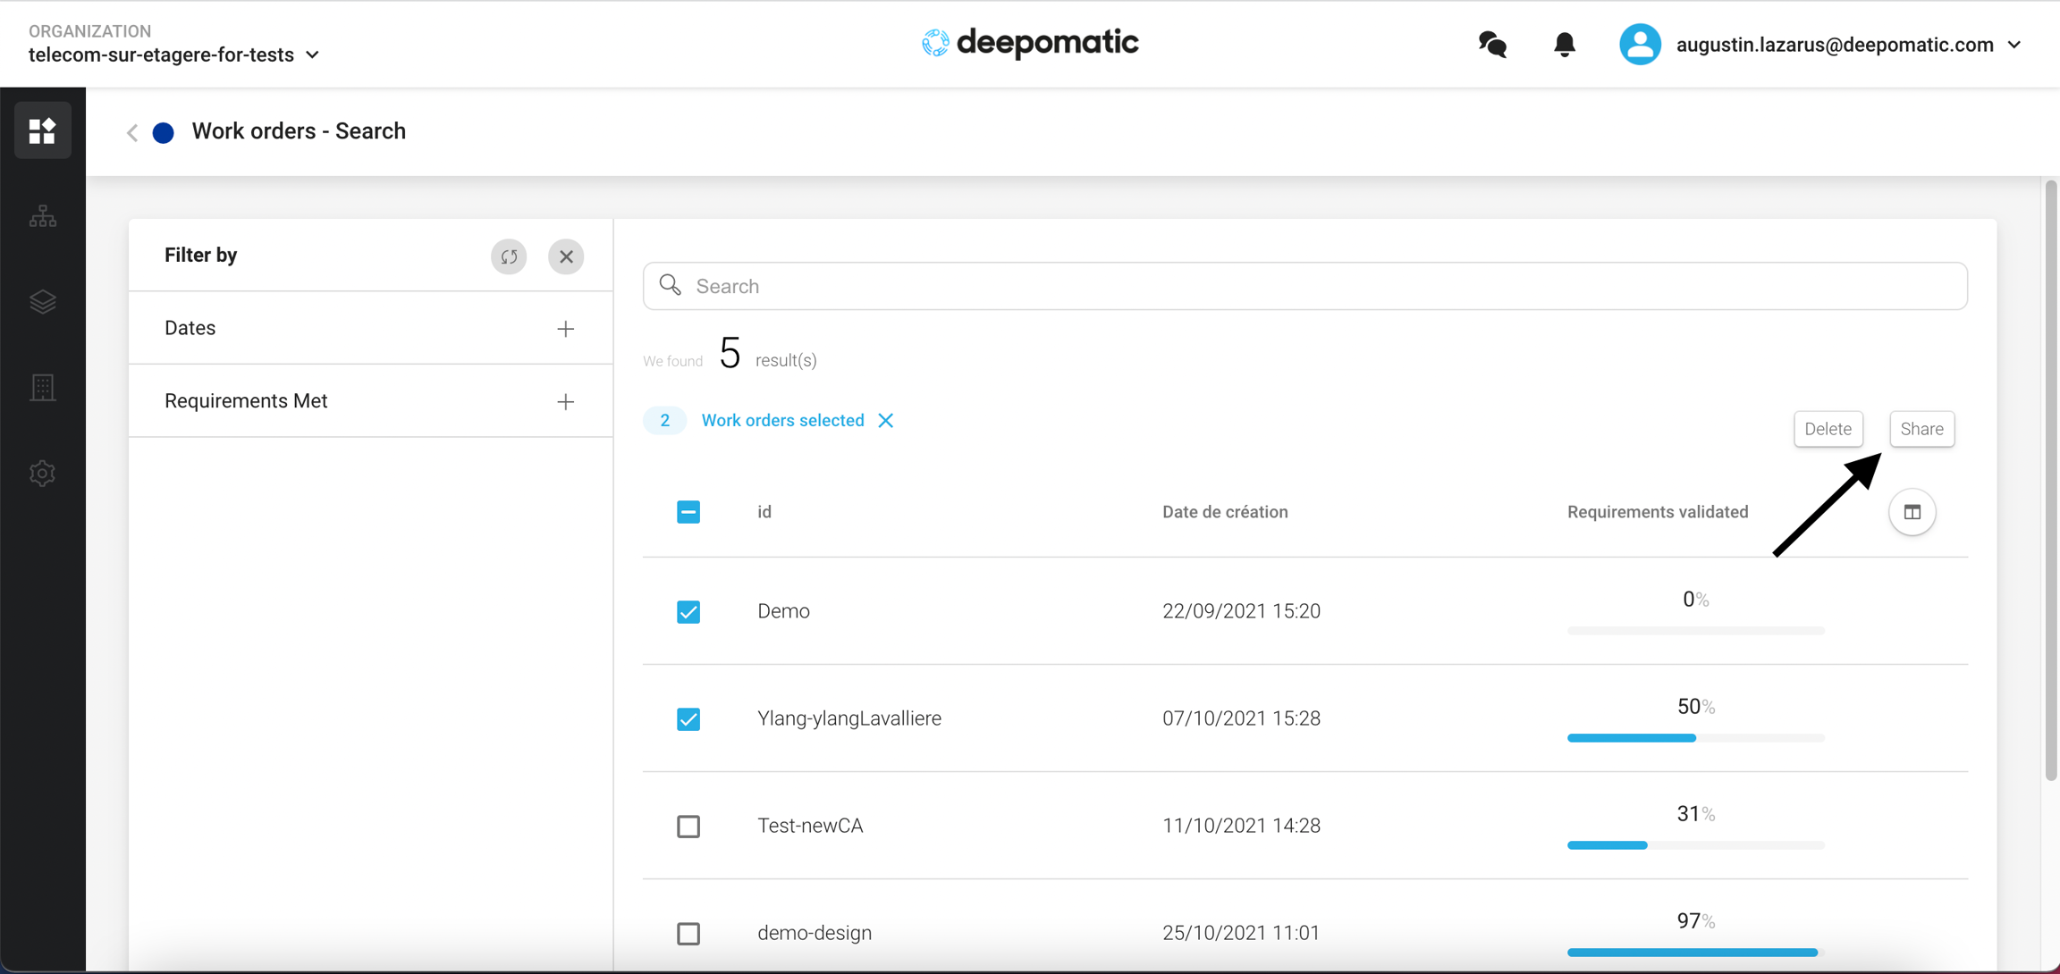Sort by Date de création column
Viewport: 2060px width, 974px height.
point(1225,512)
